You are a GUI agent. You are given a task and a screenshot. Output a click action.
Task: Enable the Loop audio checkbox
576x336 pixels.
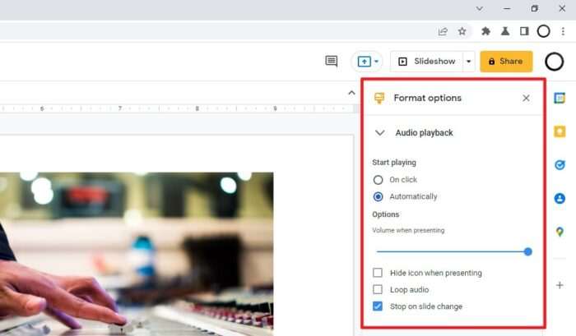coord(378,289)
